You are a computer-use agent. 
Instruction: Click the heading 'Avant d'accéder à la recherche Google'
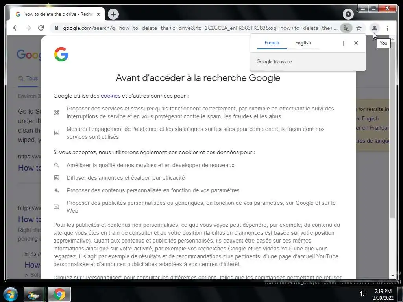coord(198,78)
